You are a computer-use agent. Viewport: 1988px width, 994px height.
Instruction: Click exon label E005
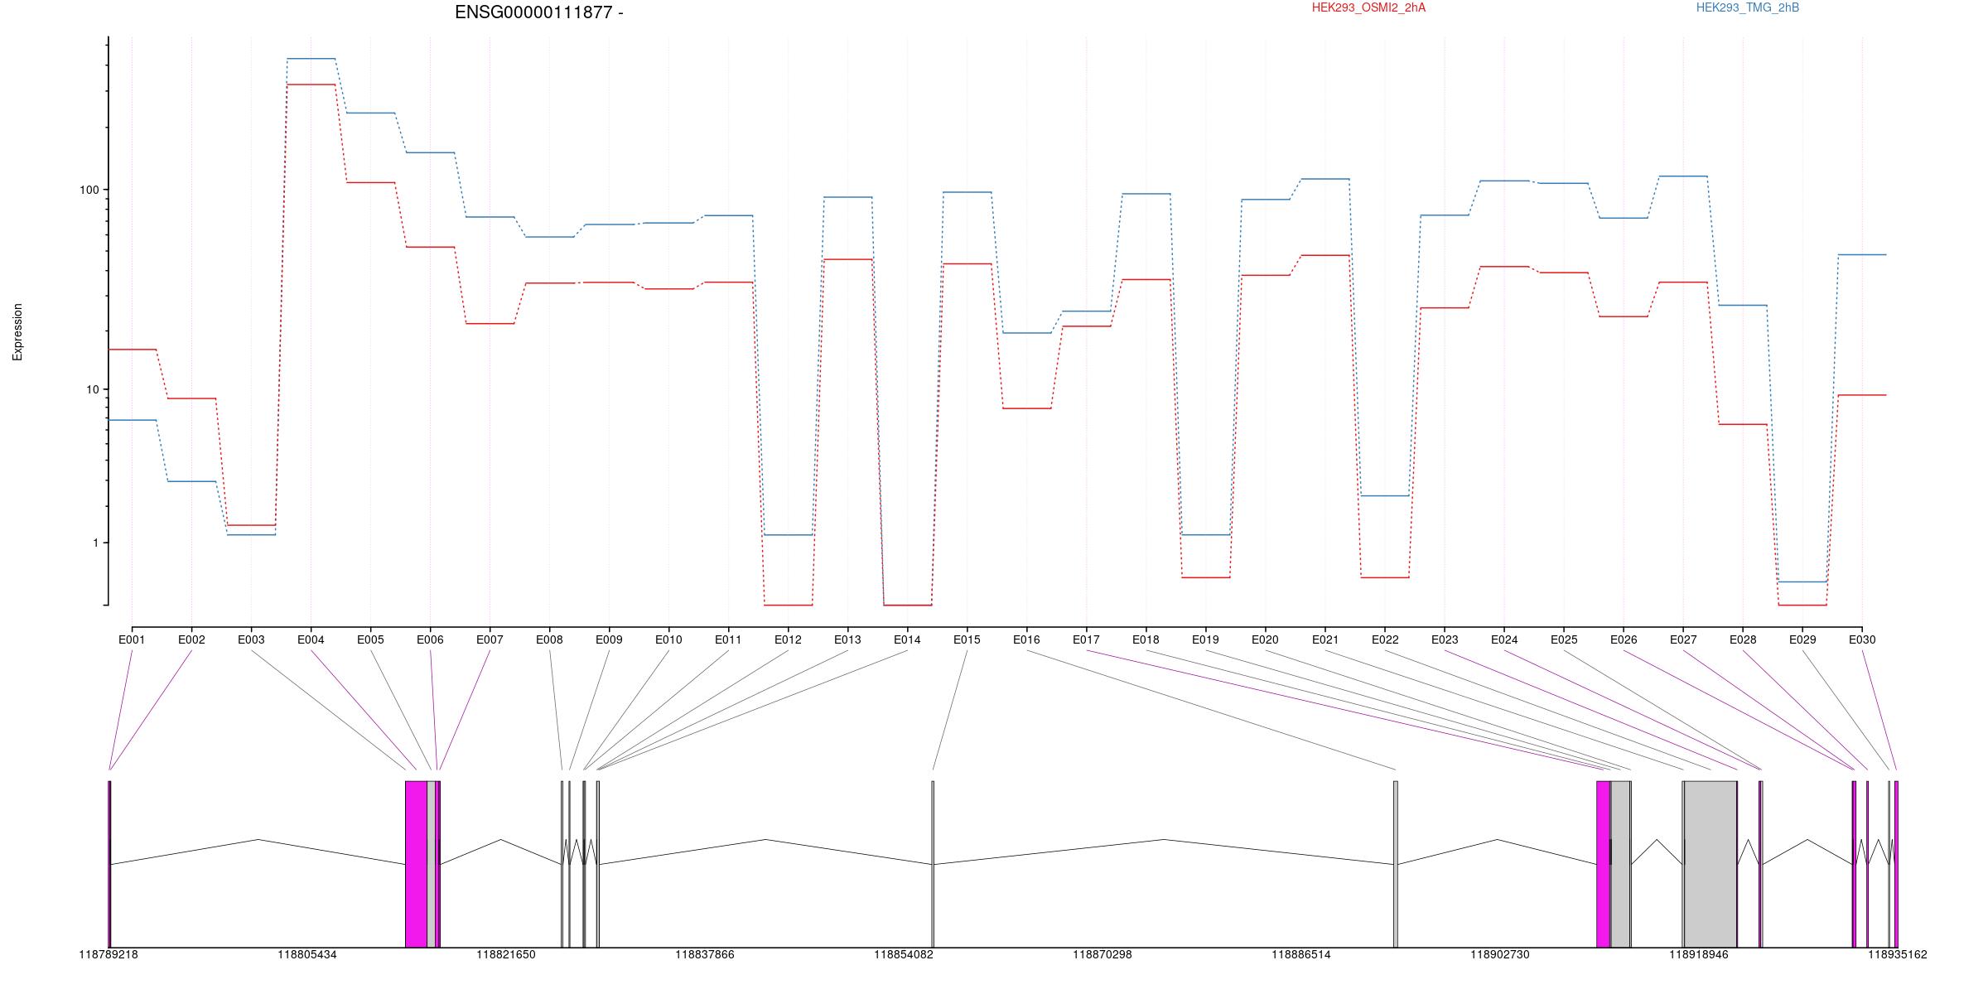coord(370,639)
